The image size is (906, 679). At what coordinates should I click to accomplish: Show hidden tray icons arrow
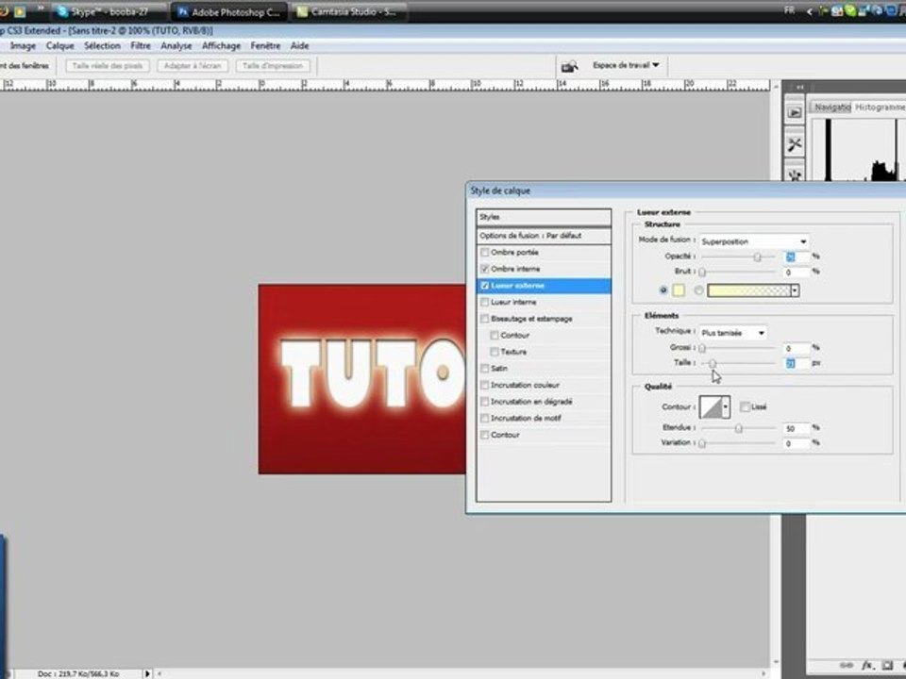tap(809, 11)
